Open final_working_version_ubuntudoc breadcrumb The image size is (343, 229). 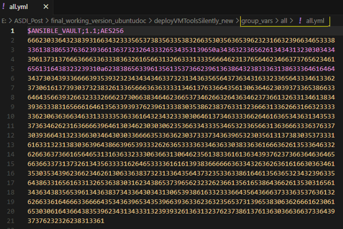pos(98,21)
